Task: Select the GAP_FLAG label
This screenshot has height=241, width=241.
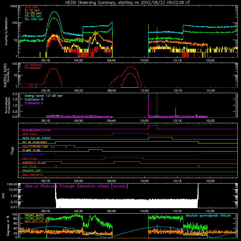Action: pyautogui.click(x=30, y=134)
